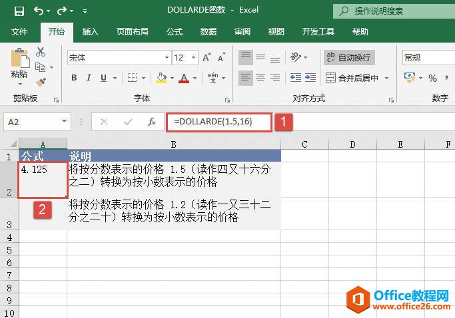This screenshot has width=455, height=318.
Task: Click the Decrease Indent icon
Action: point(296,78)
